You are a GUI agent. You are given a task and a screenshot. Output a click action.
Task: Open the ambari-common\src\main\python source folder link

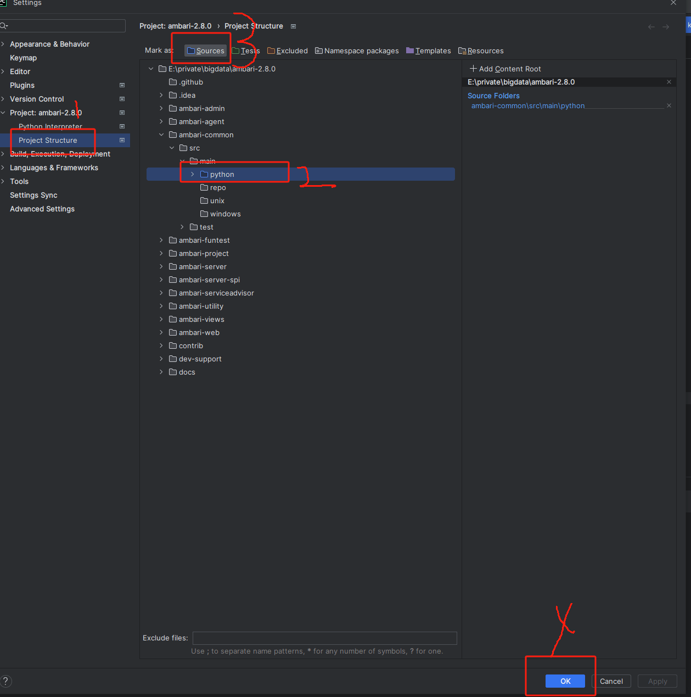(x=528, y=105)
